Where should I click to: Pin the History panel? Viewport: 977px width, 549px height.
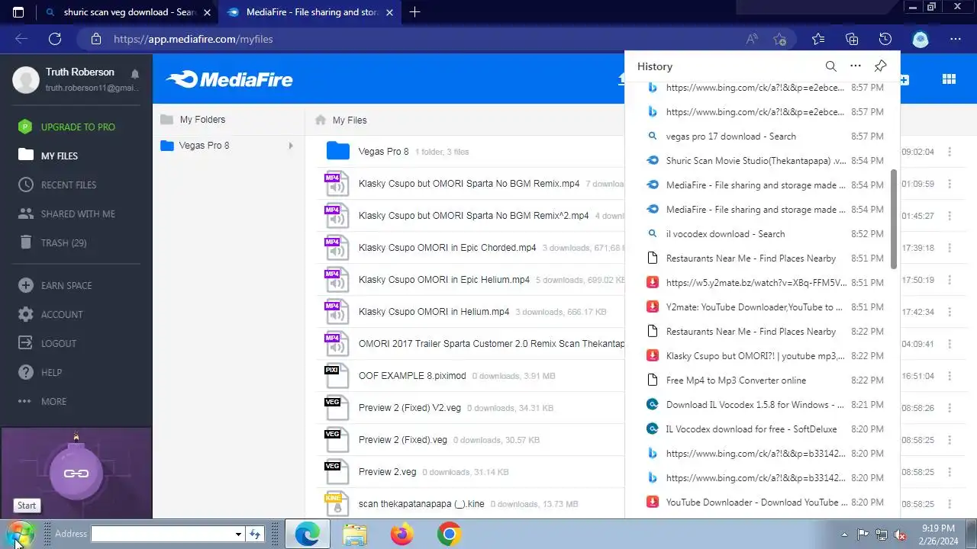(880, 66)
